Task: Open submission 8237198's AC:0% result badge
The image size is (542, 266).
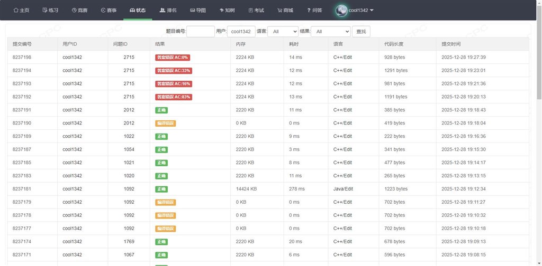Action: 173,57
